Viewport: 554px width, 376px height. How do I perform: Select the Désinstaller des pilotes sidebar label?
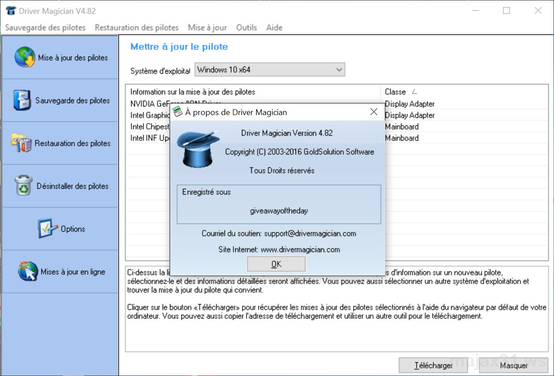pos(73,186)
